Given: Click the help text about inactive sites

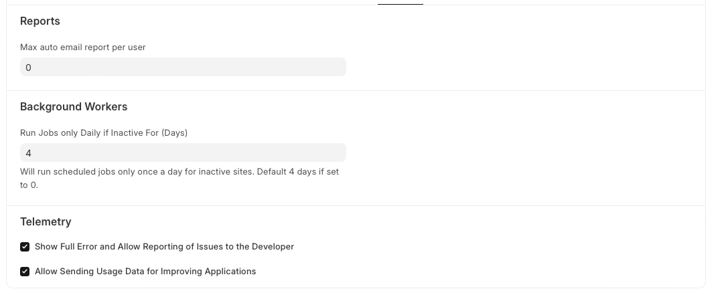Looking at the screenshot, I should click(x=180, y=172).
